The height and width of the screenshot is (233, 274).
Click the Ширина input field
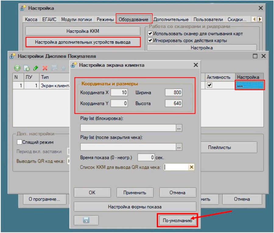174,92
